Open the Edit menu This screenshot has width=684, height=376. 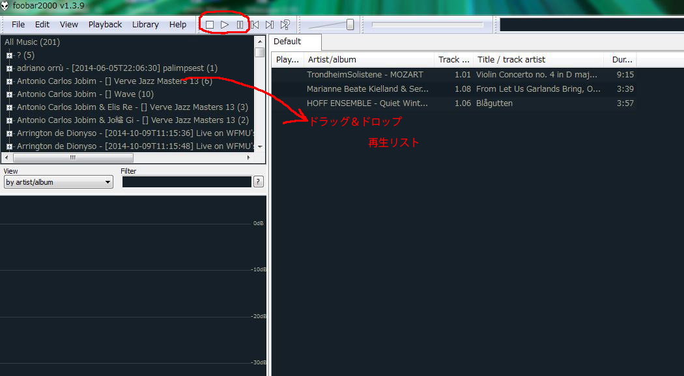(42, 25)
